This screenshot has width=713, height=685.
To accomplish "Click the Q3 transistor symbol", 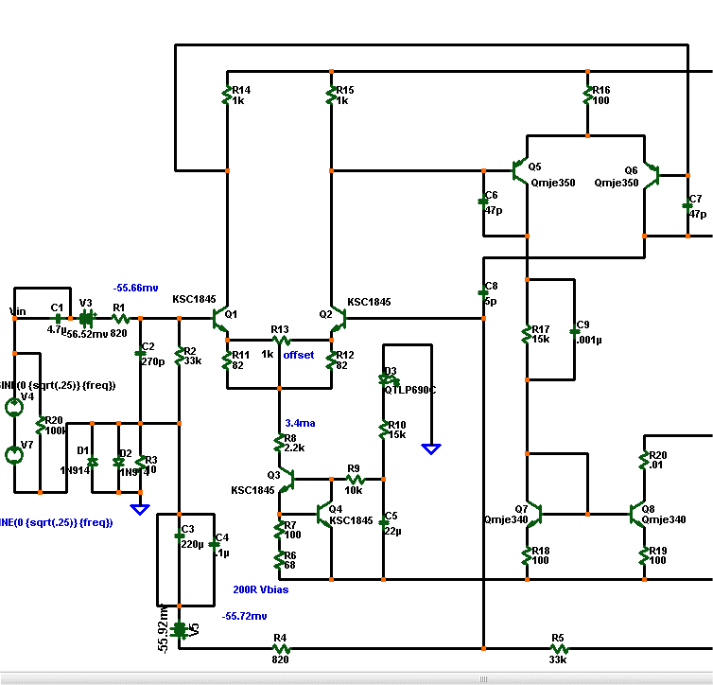I will (x=287, y=479).
